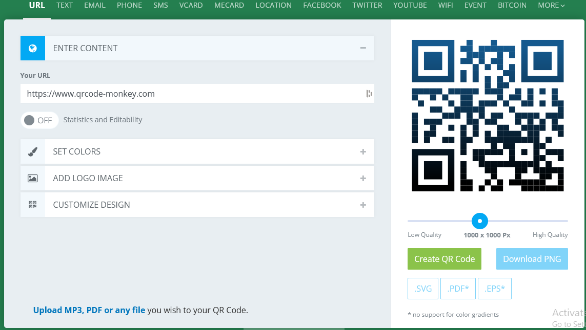Expand Add Logo Image with the plus sign
This screenshot has height=330, width=586.
[363, 178]
